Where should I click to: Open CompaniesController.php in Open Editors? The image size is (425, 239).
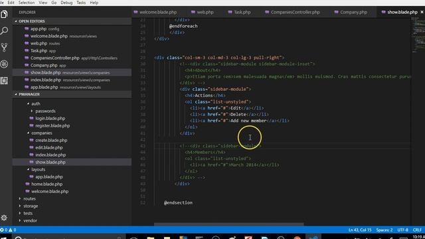click(x=72, y=58)
